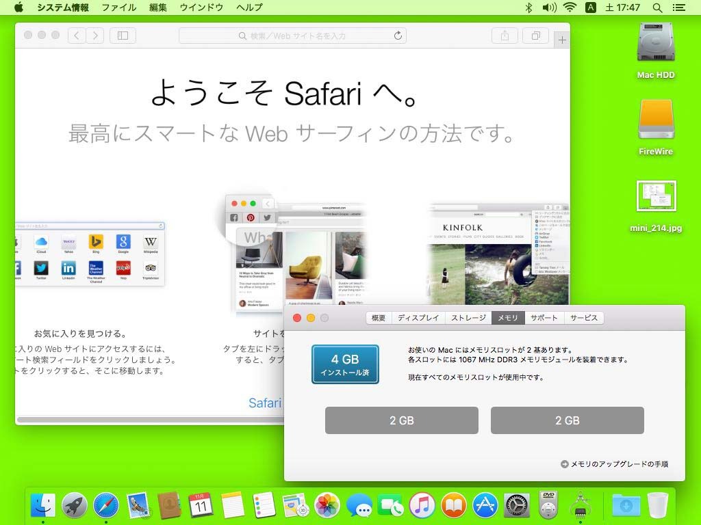Open Calendar icon showing 11 in Dock
This screenshot has height=525, width=701.
click(x=201, y=505)
